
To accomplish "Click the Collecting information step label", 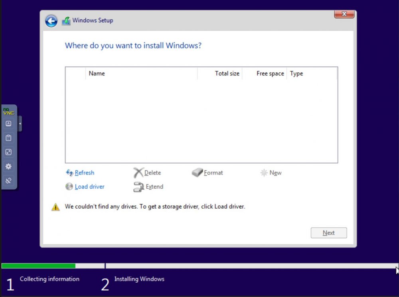I will point(49,279).
